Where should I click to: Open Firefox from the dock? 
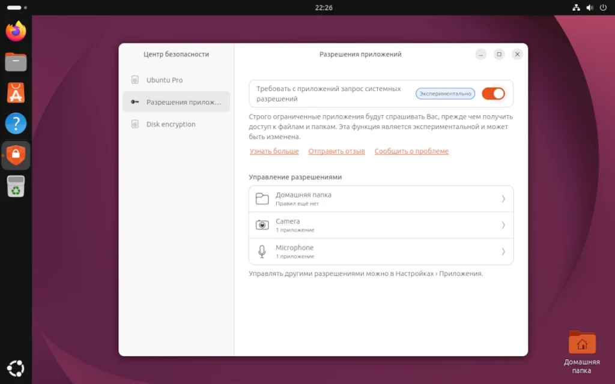tap(16, 31)
